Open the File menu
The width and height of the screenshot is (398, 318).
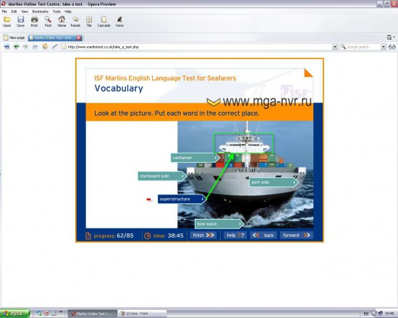4,12
